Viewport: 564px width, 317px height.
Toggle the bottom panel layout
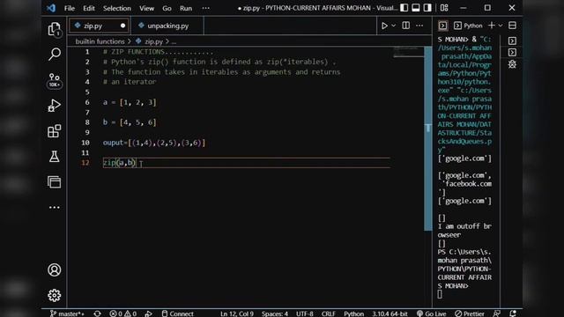tap(416, 8)
